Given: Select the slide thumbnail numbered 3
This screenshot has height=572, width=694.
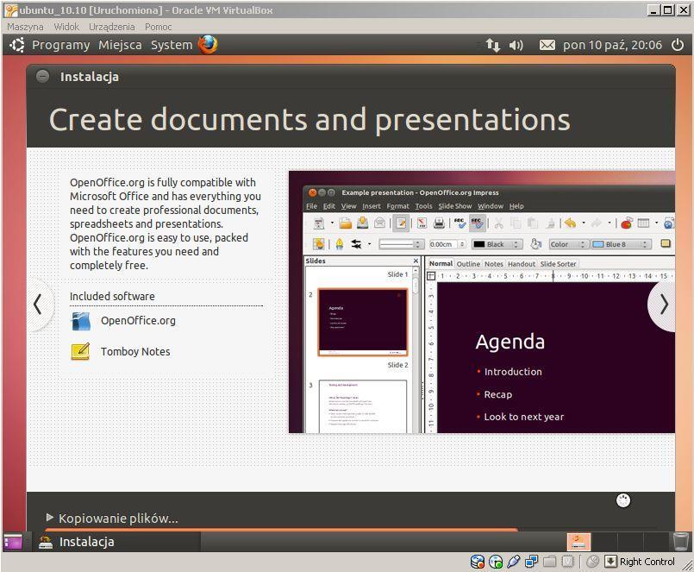Looking at the screenshot, I should click(362, 405).
